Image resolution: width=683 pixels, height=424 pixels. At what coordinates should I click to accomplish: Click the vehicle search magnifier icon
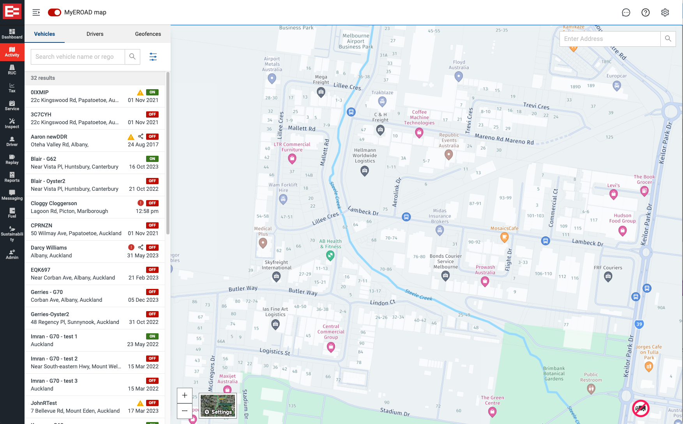[132, 57]
